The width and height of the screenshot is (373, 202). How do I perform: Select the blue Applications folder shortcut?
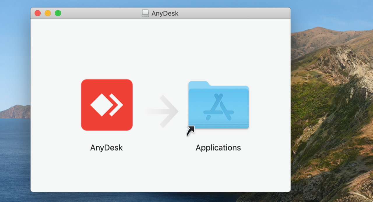coord(219,105)
